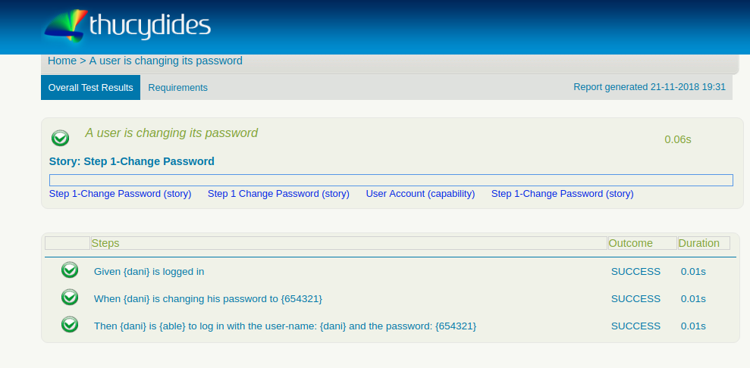Select the 'Given {dani} is logged in' step text

(x=149, y=272)
